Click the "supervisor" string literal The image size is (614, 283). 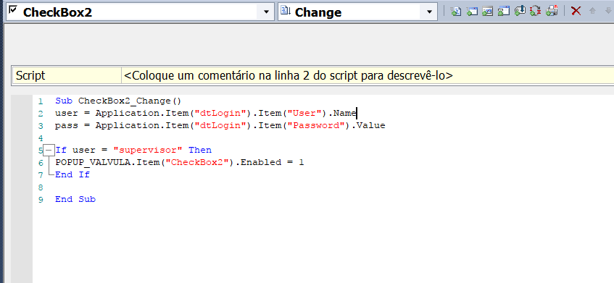148,150
